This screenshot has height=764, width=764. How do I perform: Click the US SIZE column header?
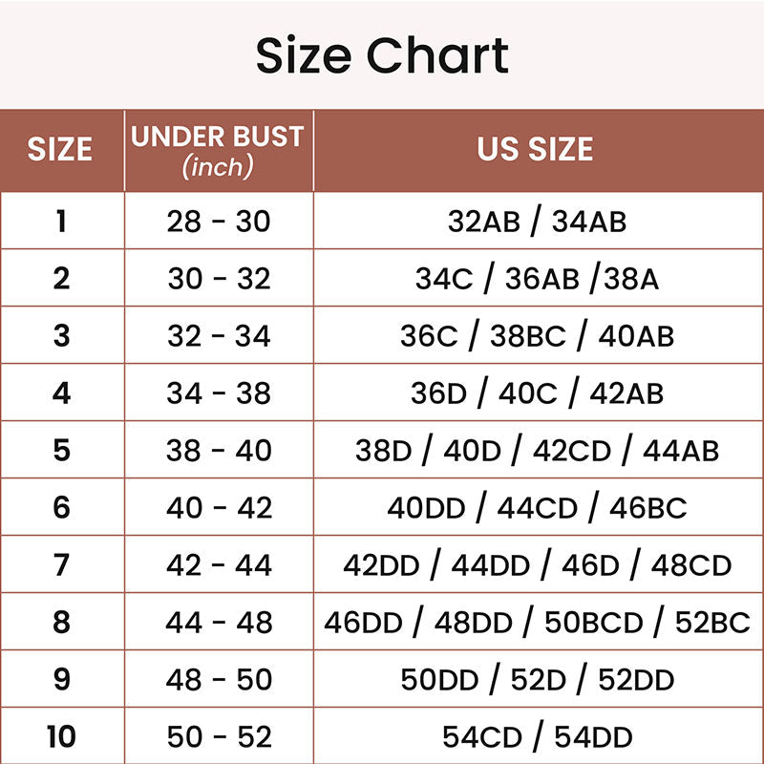point(535,150)
